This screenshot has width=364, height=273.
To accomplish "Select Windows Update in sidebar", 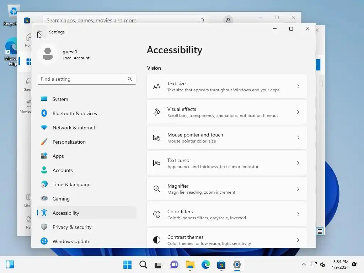I will [x=87, y=241].
